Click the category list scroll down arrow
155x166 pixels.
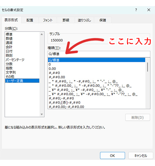(x=42, y=114)
